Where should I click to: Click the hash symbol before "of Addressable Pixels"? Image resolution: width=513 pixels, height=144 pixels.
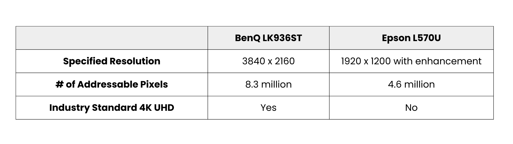[x=59, y=85]
